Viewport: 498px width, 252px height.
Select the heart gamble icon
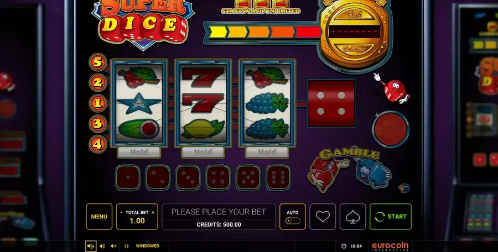pyautogui.click(x=323, y=217)
